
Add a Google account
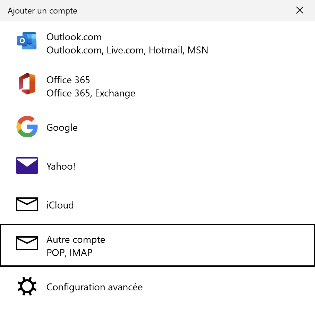pos(62,128)
